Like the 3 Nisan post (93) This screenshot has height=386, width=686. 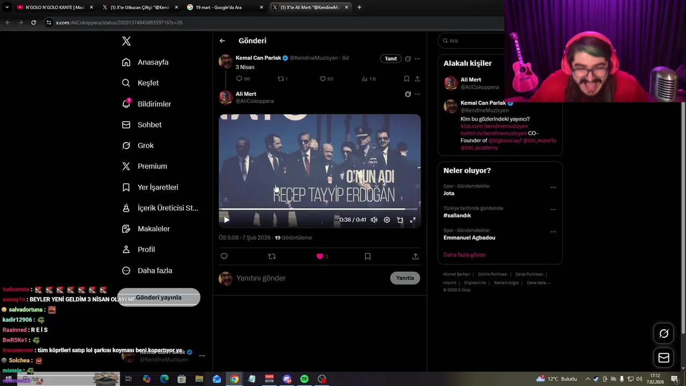326,79
